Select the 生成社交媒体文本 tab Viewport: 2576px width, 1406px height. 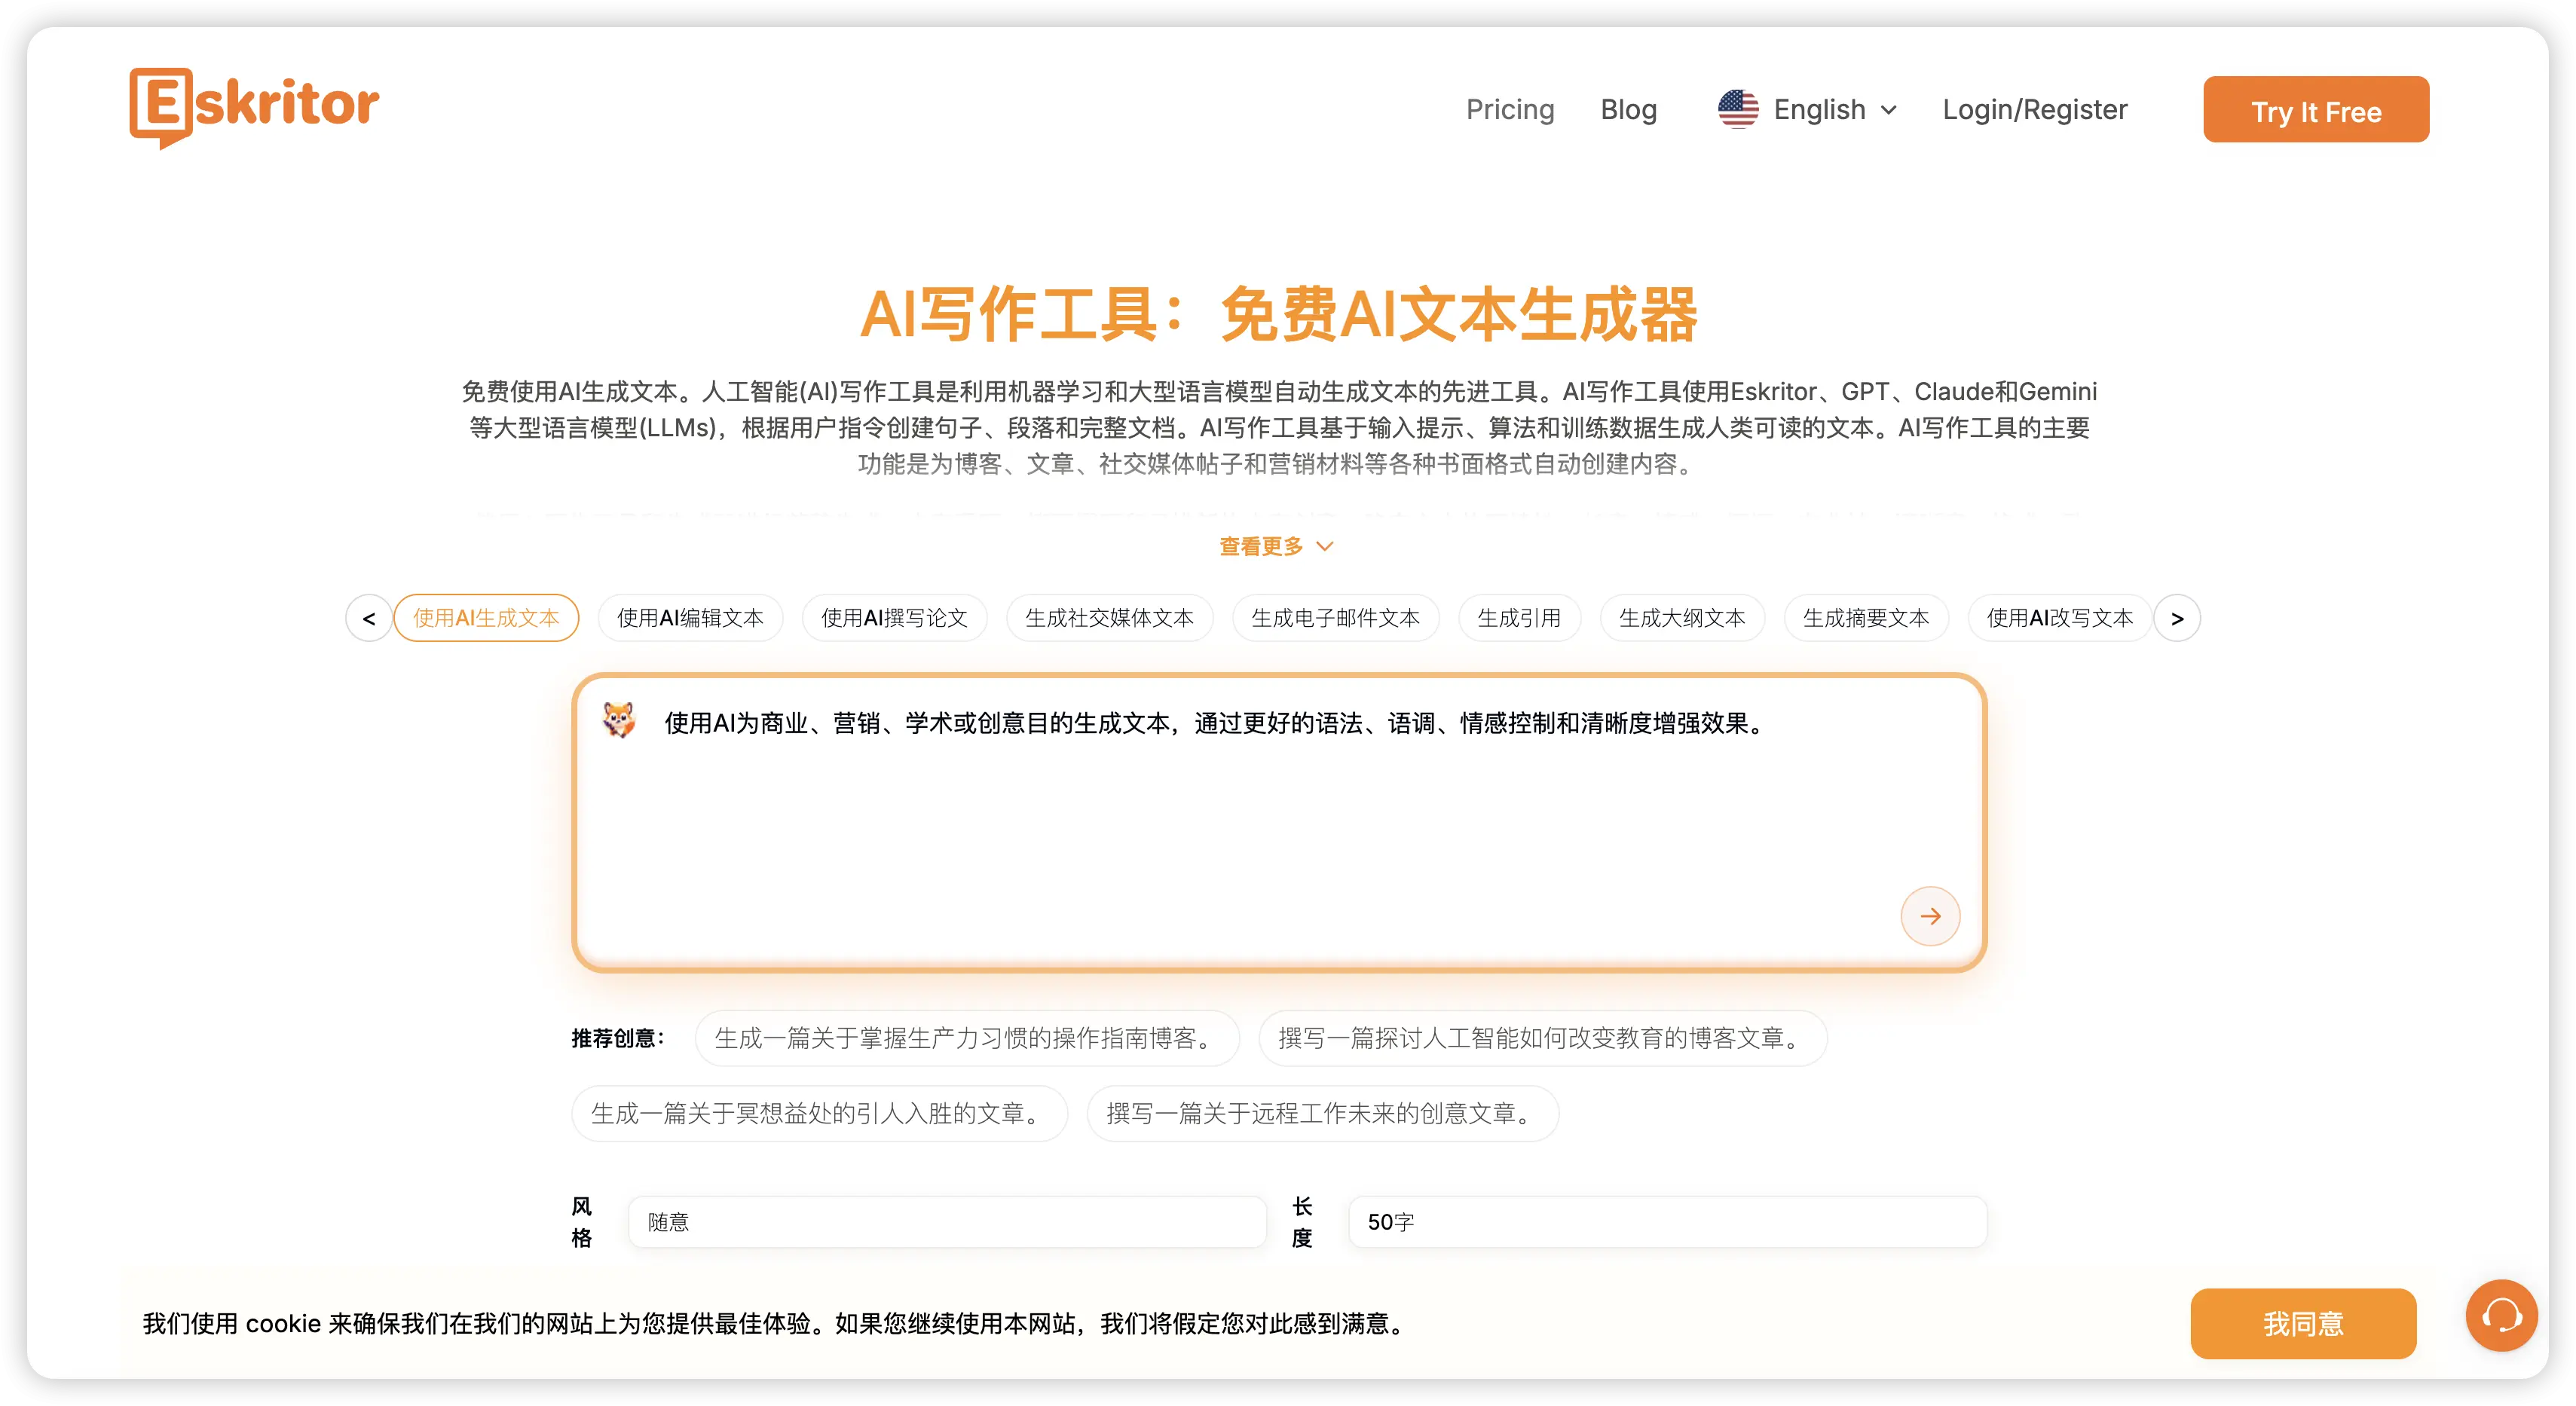[x=1110, y=617]
